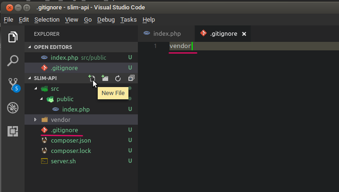The width and height of the screenshot is (339, 192).
Task: Collapse the src folder
Action: [35, 88]
